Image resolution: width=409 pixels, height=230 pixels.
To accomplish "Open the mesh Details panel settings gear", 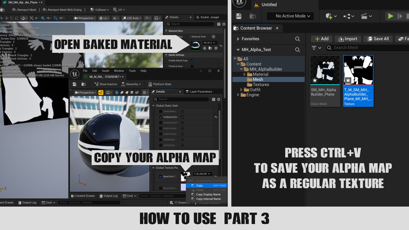I will coord(224,24).
